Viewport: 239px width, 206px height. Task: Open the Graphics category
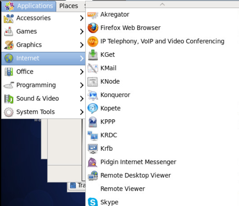(x=43, y=45)
